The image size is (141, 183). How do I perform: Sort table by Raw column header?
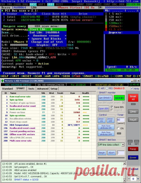(72, 93)
